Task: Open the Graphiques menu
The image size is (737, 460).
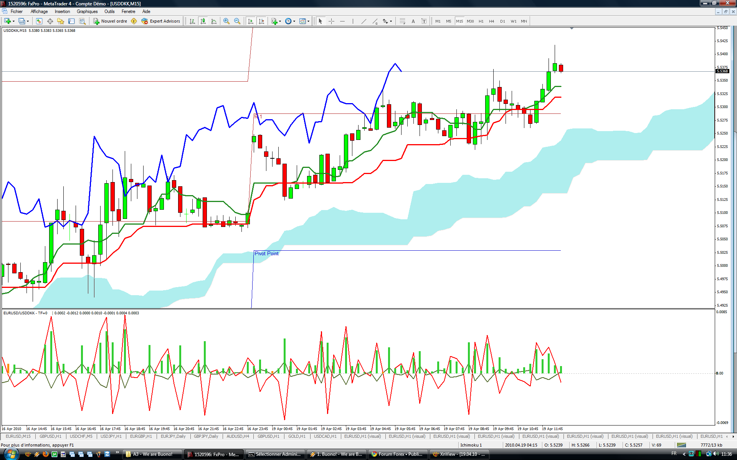Action: [87, 11]
